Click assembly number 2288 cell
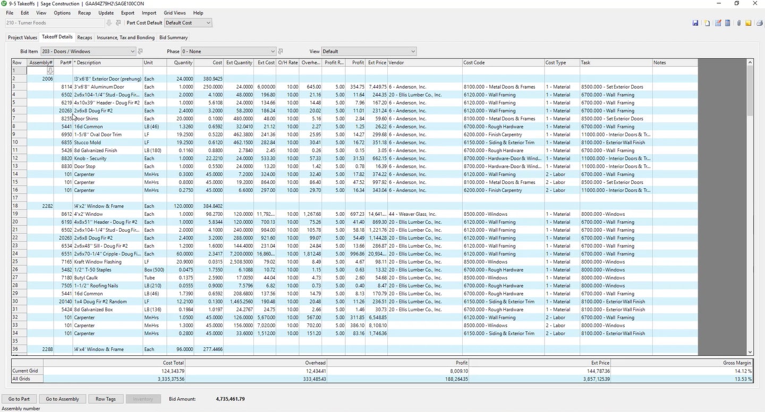The height and width of the screenshot is (412, 765). coord(41,349)
